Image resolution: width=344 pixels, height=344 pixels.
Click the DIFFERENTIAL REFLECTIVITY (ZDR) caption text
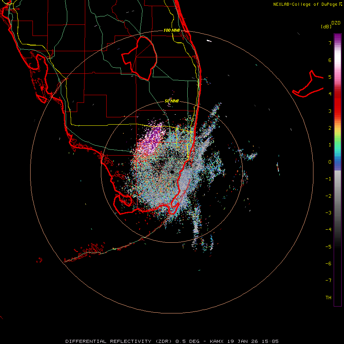119,341
